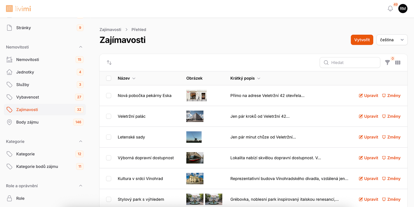This screenshot has height=207, width=414.
Task: Collapse the Role a oprávnění section
Action: 80,186
